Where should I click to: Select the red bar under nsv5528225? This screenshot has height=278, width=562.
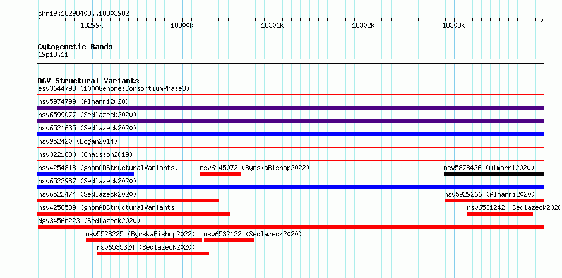tap(144, 240)
